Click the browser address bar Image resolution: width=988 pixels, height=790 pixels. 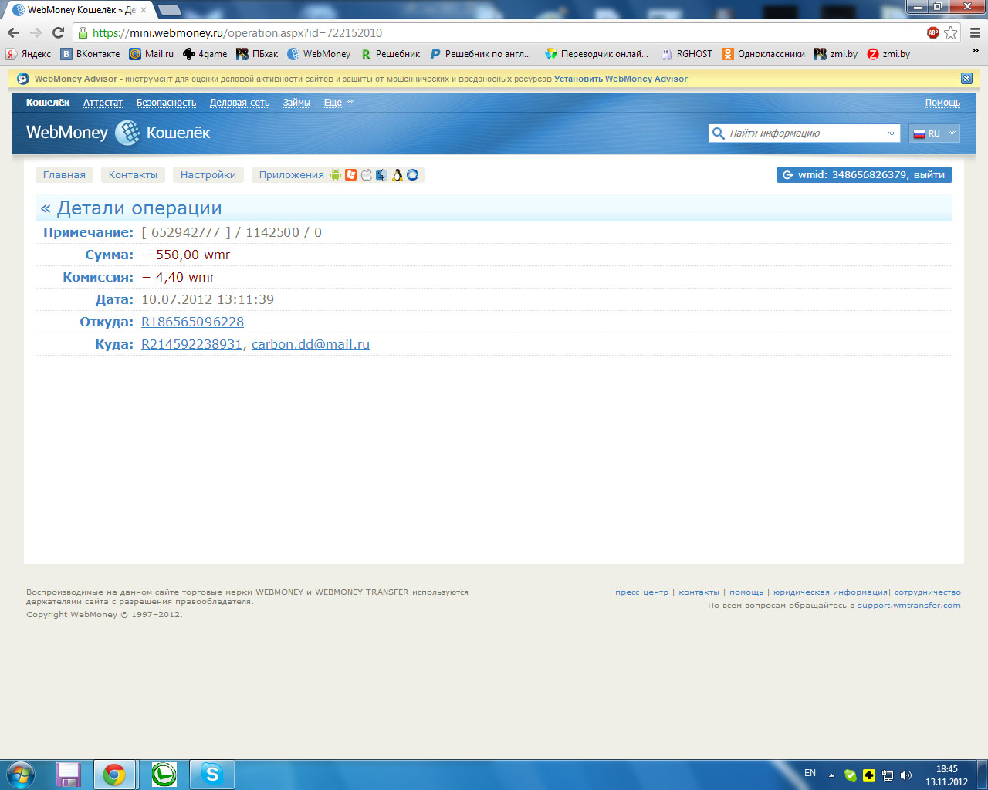pyautogui.click(x=494, y=32)
